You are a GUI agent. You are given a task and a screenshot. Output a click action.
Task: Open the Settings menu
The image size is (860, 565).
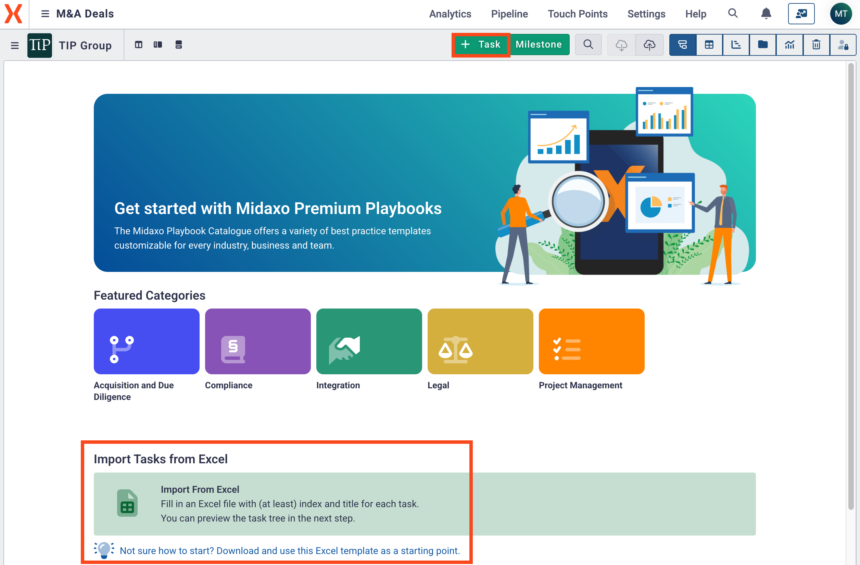tap(646, 14)
